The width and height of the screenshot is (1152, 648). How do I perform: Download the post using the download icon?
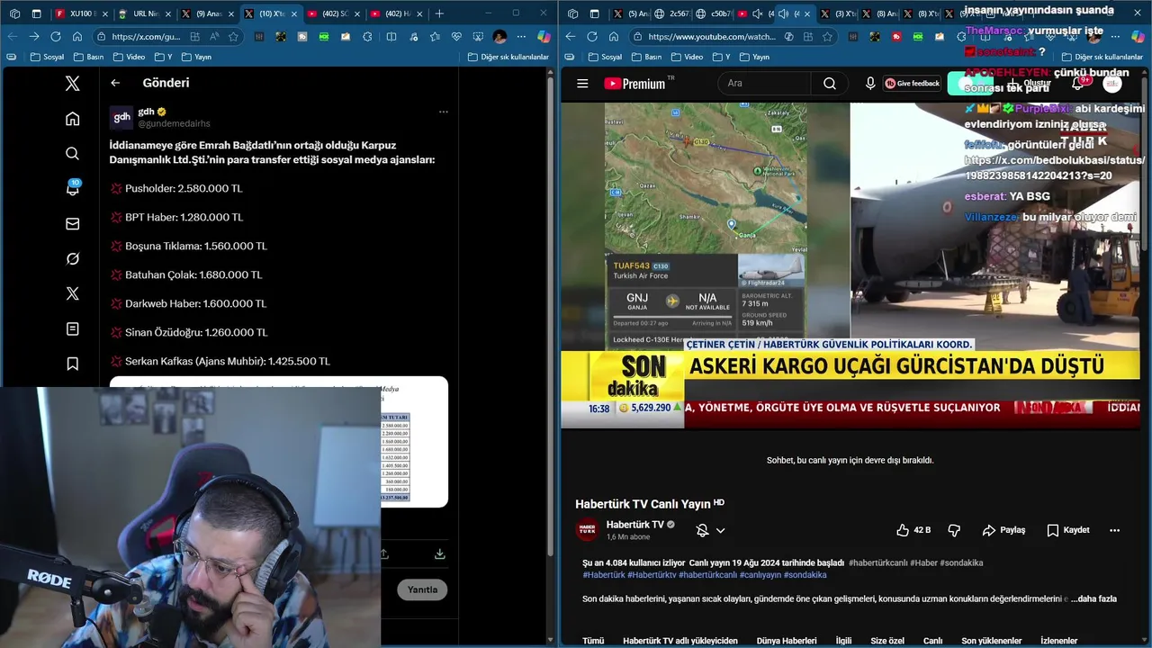440,554
